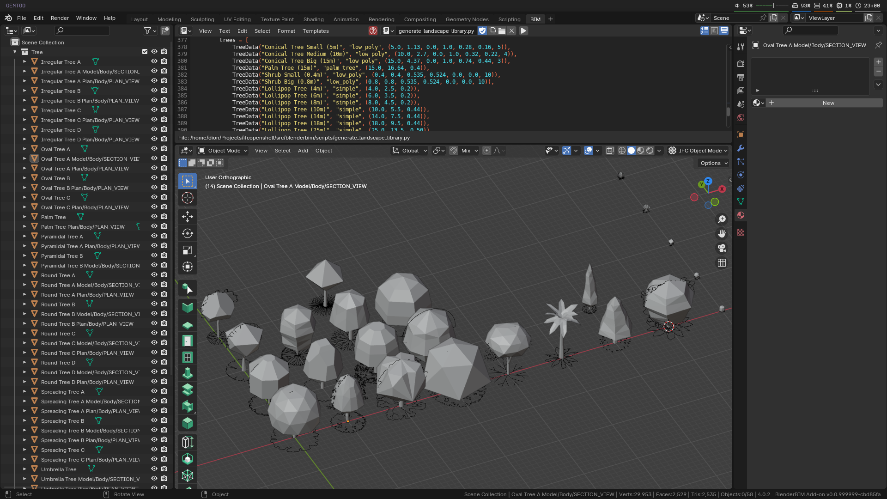Screen dimensions: 887x499
Task: Open text file folder icon
Action: pyautogui.click(x=502, y=31)
